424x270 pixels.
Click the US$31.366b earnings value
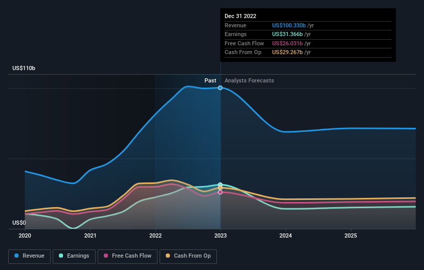(287, 34)
